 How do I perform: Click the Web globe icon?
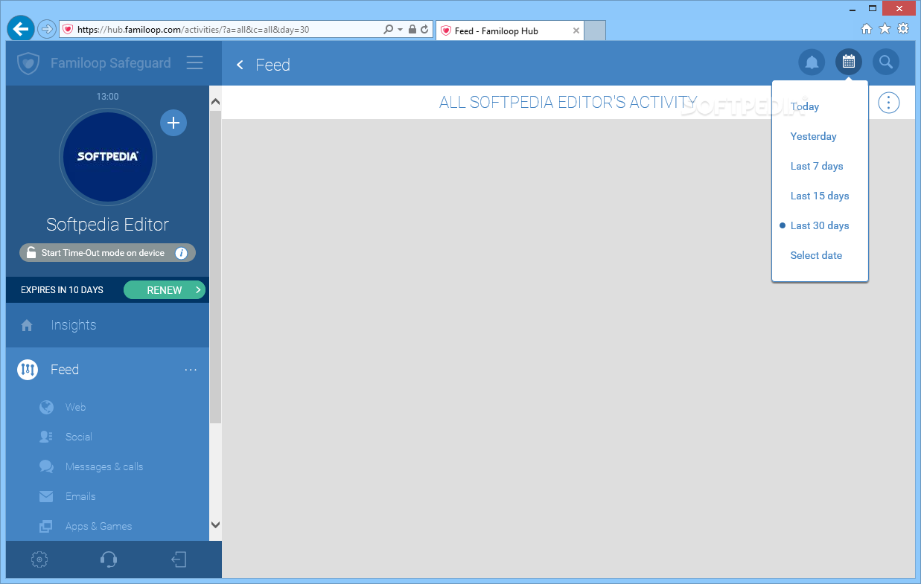[x=46, y=407]
